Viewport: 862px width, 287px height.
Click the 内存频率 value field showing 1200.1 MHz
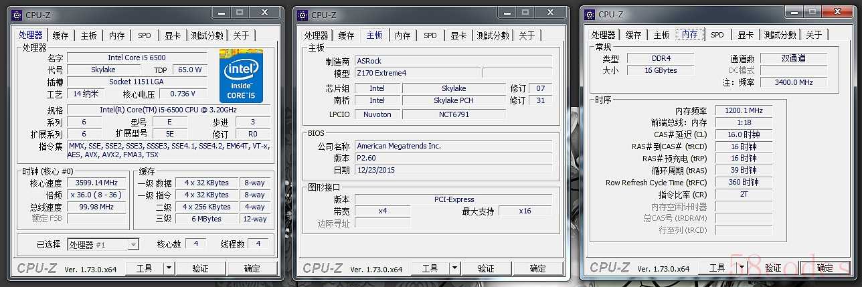(x=743, y=111)
